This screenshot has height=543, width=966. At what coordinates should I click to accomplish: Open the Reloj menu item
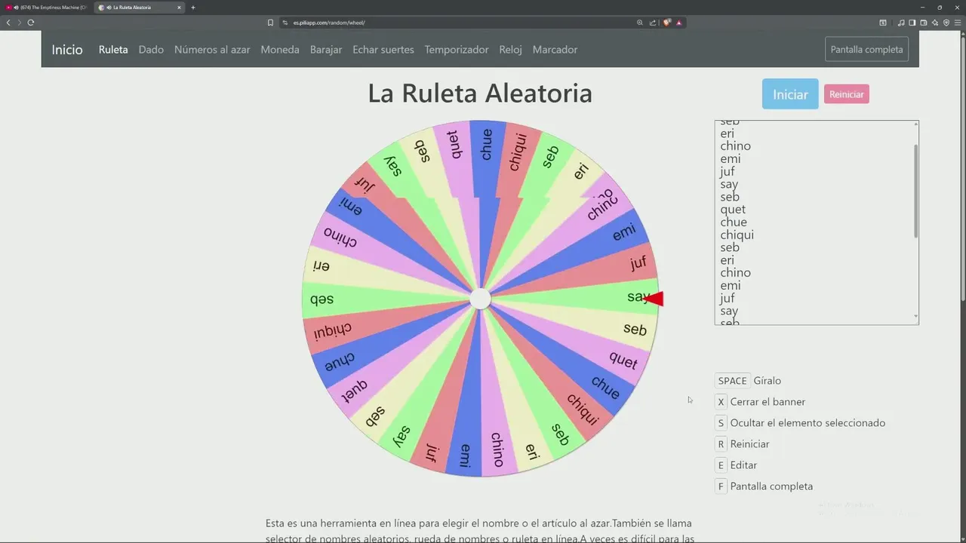[511, 50]
